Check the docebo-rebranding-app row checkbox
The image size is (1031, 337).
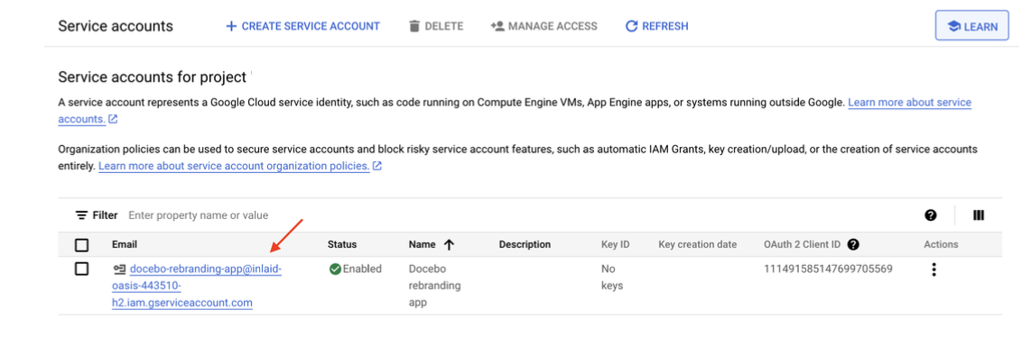81,269
